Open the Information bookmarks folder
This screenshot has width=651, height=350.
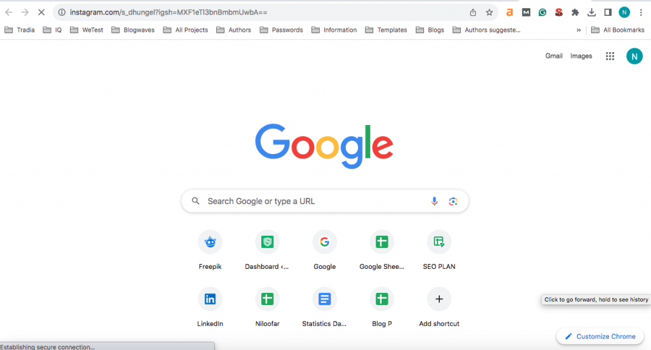click(334, 30)
